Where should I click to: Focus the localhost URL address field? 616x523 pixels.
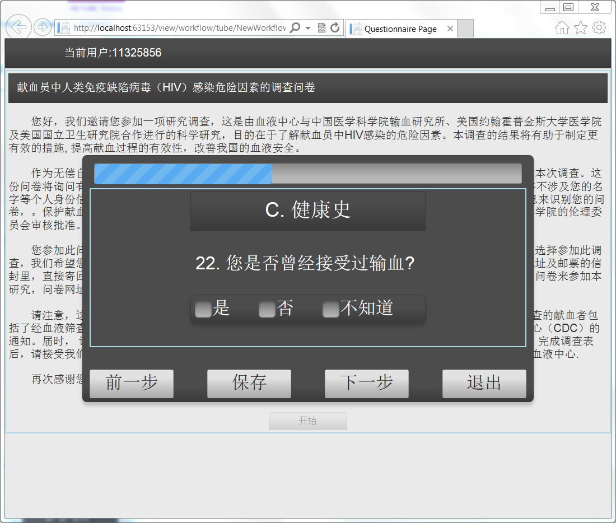[180, 28]
